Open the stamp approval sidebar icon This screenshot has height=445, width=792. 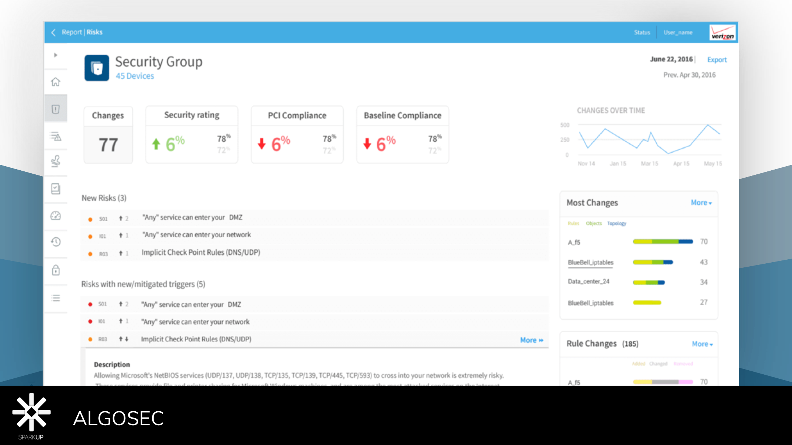coord(56,161)
